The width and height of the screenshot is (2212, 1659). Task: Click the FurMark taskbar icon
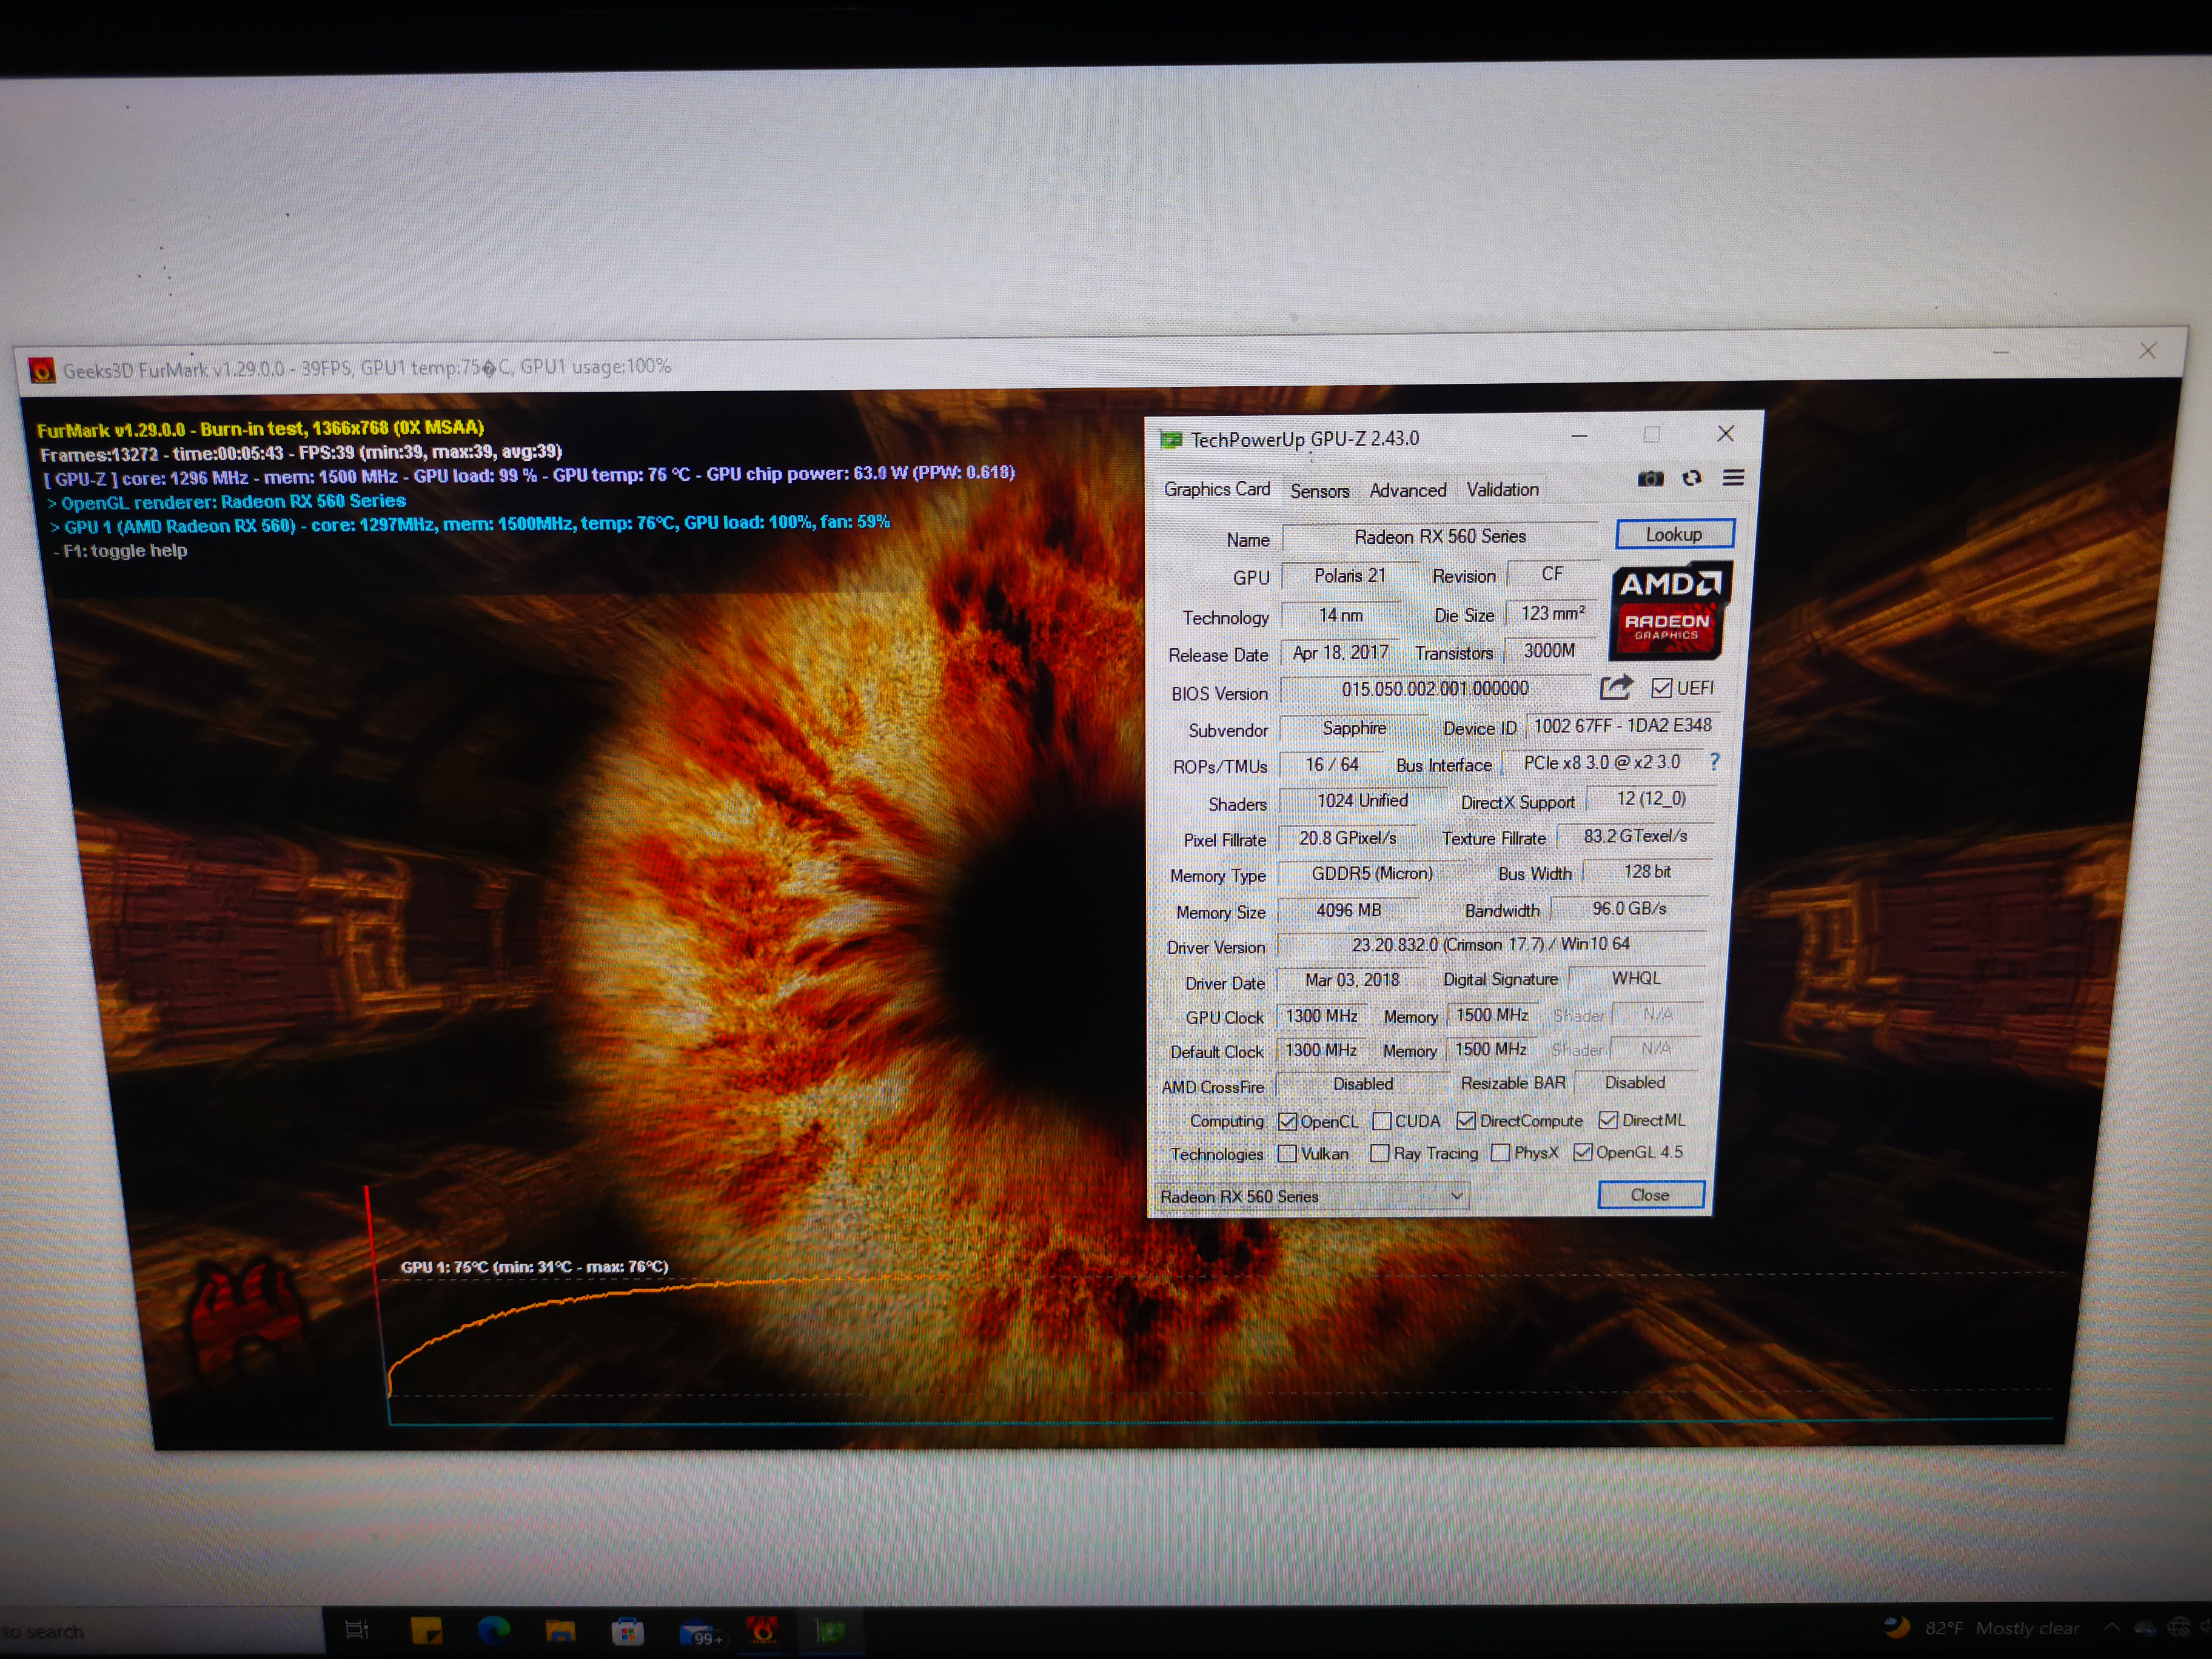click(763, 1631)
